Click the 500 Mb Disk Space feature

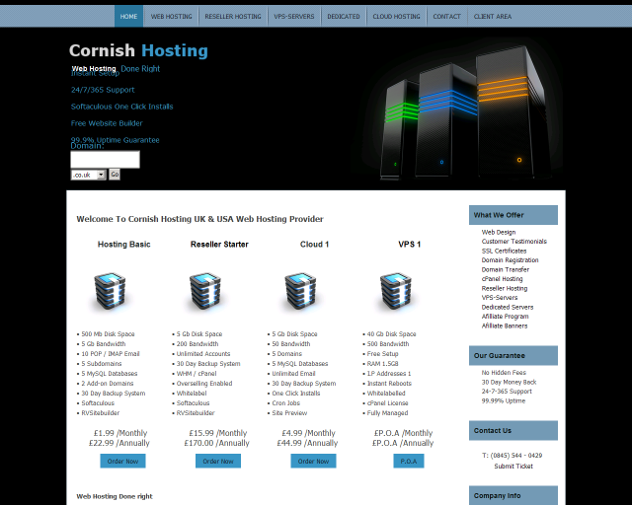pyautogui.click(x=108, y=333)
